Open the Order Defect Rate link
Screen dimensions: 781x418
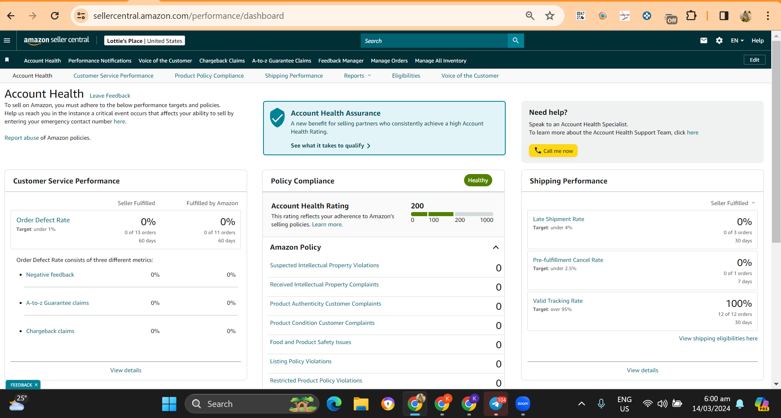(43, 220)
